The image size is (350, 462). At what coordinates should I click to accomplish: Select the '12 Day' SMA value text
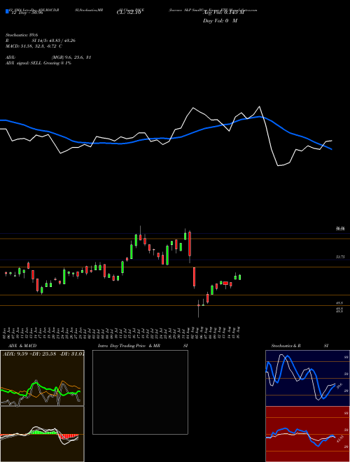[26, 13]
